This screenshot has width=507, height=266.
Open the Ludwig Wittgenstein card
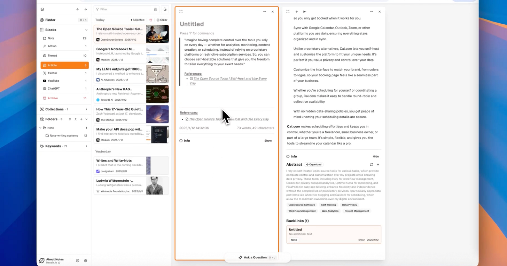(x=131, y=186)
